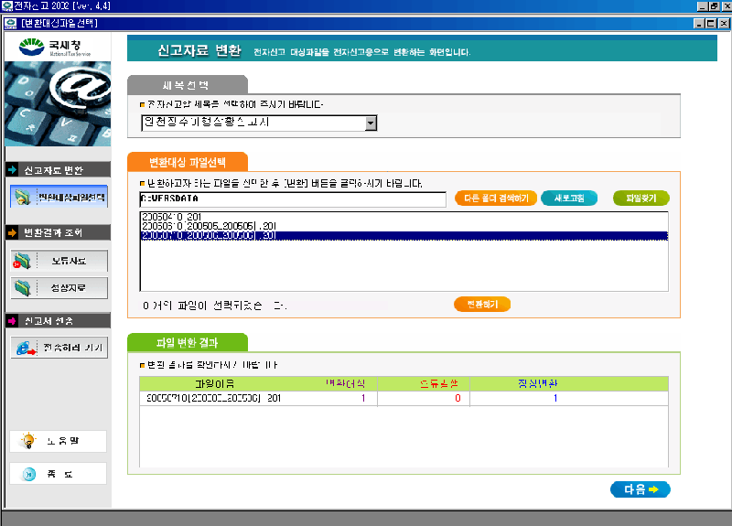Viewport: 732px width, 526px height.
Task: Click the orange 다른 폴더 검색하기 button
Action: (x=495, y=198)
